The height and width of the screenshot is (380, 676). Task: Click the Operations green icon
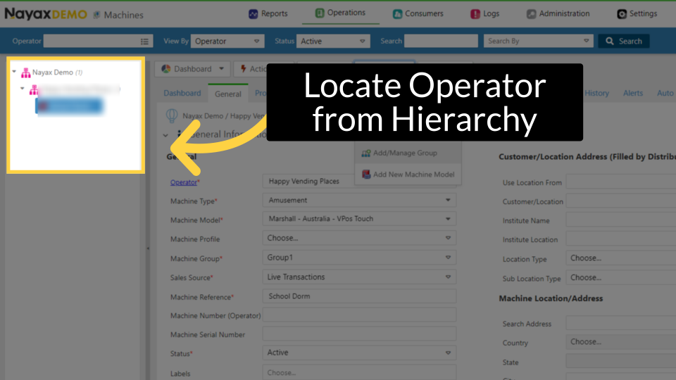(x=320, y=13)
